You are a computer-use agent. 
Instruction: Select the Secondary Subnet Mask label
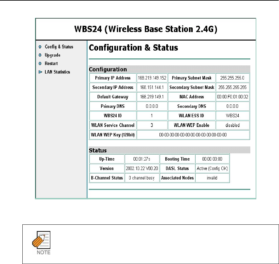pyautogui.click(x=192, y=87)
